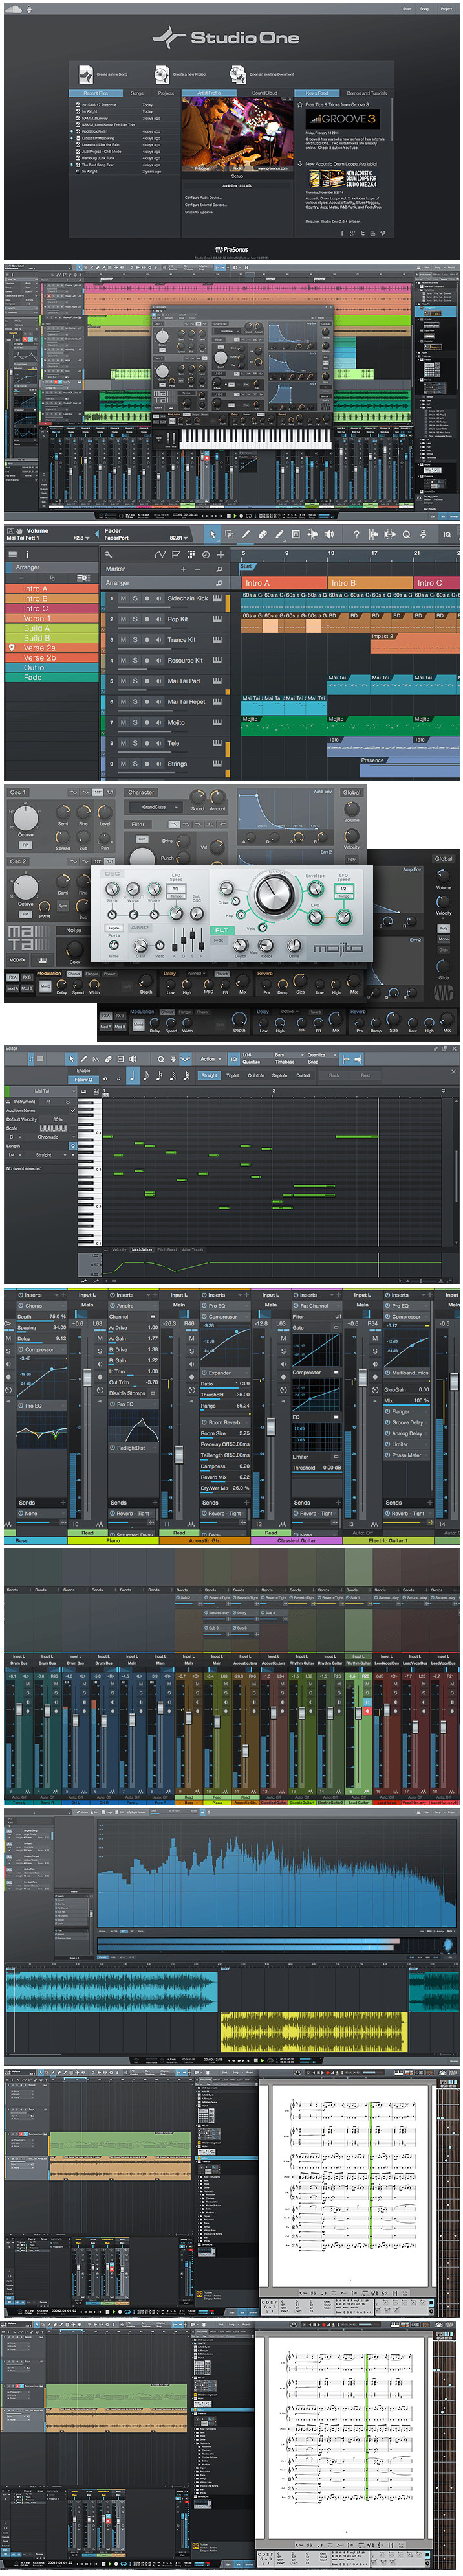Select the Outro section in the Arranger list
463x2576 pixels.
pos(52,668)
